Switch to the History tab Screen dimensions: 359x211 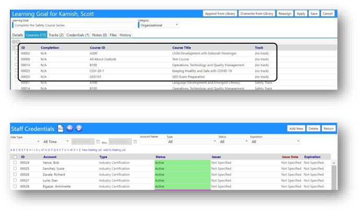[x=125, y=35]
